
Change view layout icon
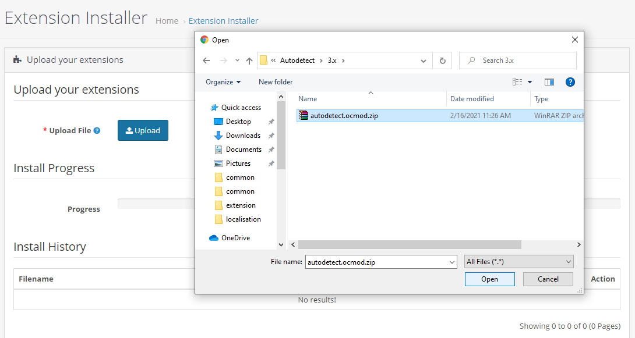517,82
